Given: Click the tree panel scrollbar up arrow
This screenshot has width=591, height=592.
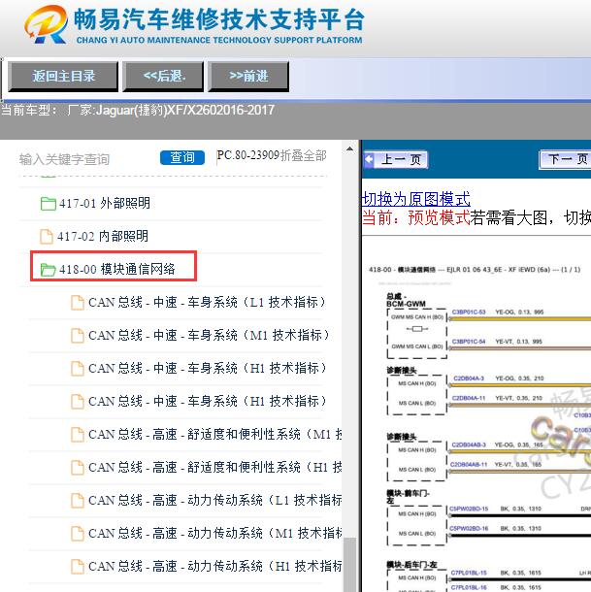Looking at the screenshot, I should 349,148.
